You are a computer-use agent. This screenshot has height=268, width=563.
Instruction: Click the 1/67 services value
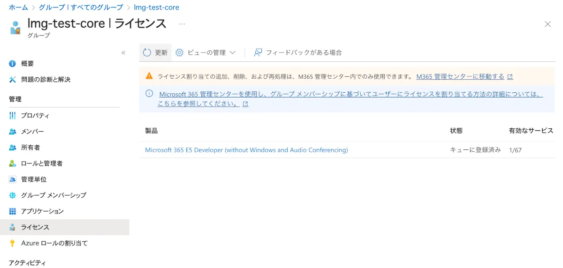click(515, 150)
